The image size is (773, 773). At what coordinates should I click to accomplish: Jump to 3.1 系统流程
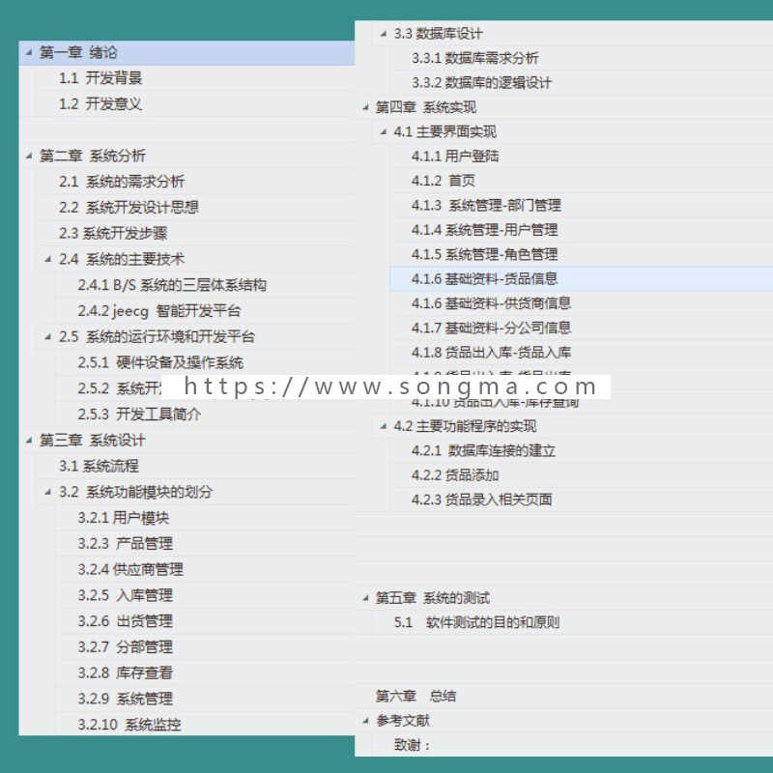tap(99, 466)
